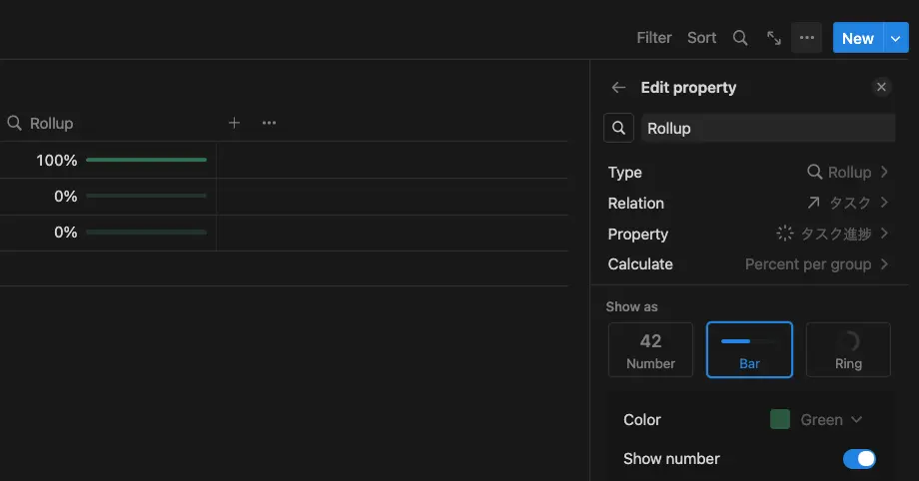This screenshot has height=481, width=919.
Task: Open the Type Rollup setting
Action: [847, 173]
